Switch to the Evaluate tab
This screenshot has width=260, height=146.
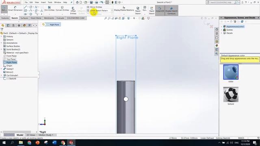coord(61,18)
